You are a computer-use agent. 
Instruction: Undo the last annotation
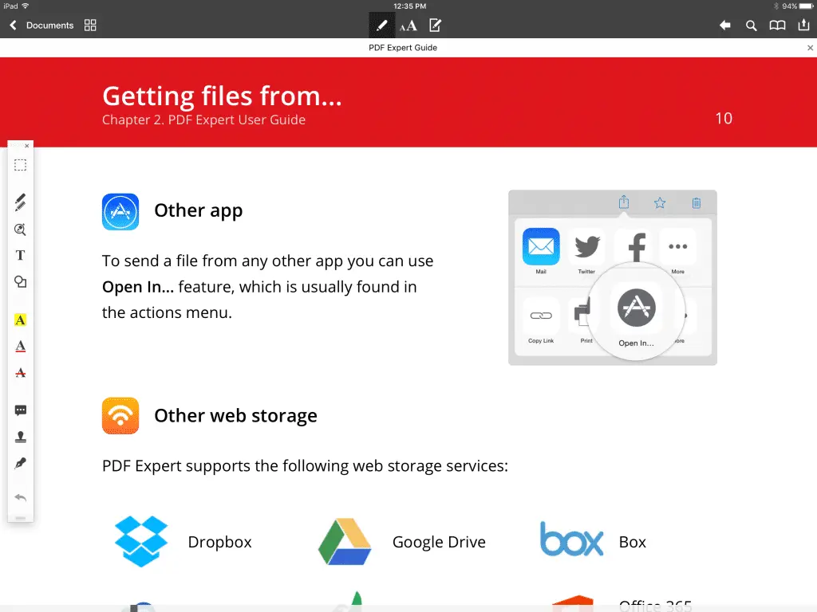(x=21, y=498)
